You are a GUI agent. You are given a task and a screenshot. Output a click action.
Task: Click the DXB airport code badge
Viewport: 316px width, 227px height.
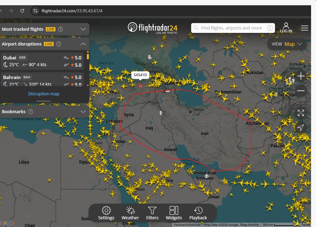[23, 58]
